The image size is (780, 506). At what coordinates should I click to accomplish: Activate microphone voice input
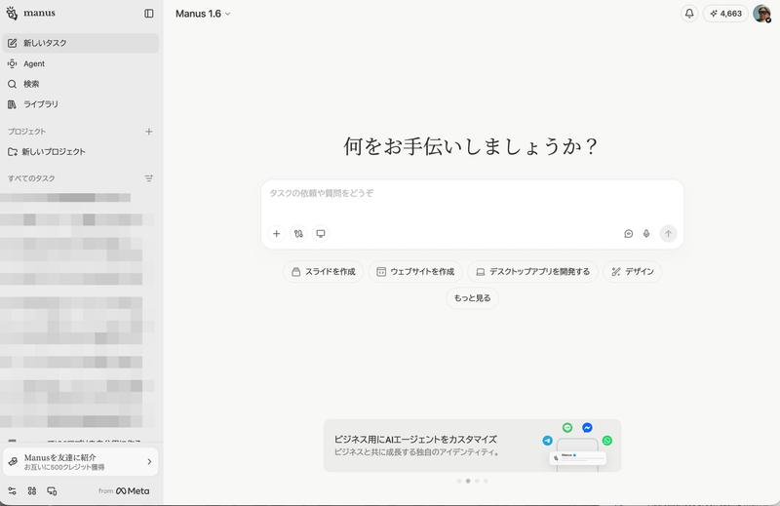(x=646, y=233)
